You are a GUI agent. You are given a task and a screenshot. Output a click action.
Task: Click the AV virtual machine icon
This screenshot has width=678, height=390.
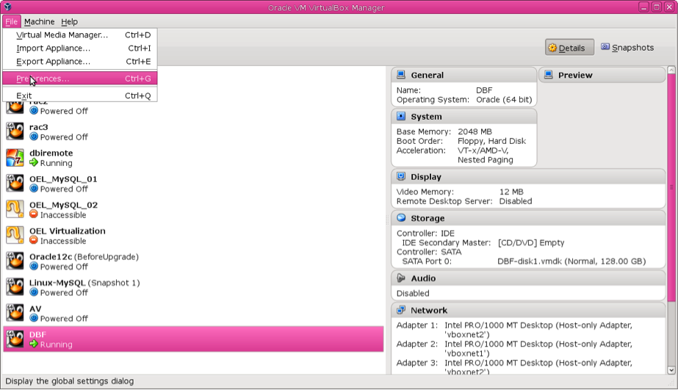tap(15, 314)
